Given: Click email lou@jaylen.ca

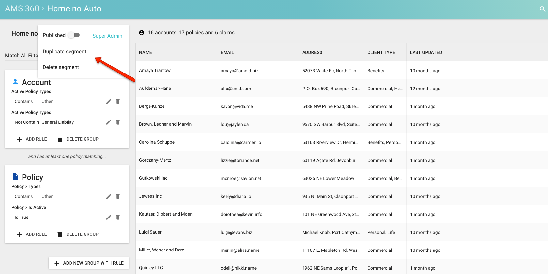Looking at the screenshot, I should [x=235, y=124].
